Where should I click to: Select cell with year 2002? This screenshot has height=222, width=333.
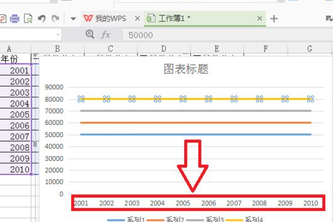coord(16,80)
